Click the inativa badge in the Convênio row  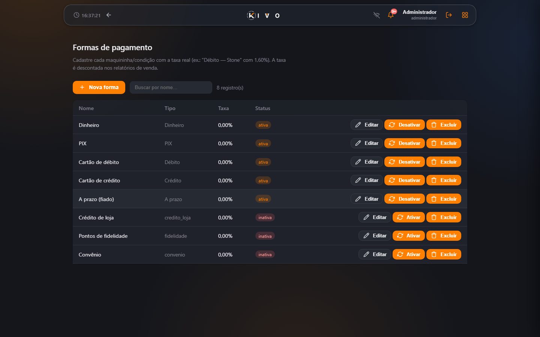tap(265, 255)
